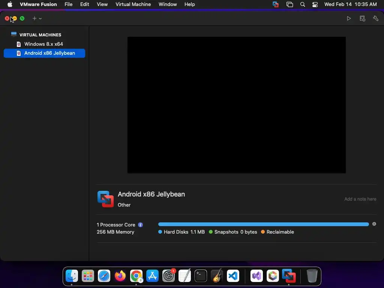Viewport: 384px width, 288px height.
Task: Click the refresh disk usage icon
Action: tap(374, 224)
